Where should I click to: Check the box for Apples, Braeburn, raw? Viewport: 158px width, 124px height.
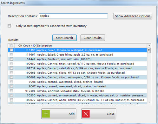11,59
